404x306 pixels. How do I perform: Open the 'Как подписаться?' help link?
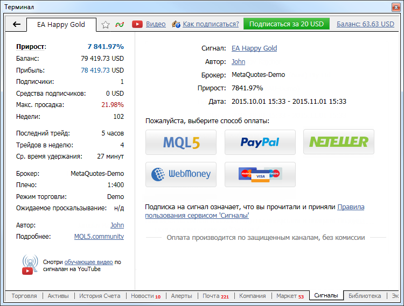[x=211, y=24]
